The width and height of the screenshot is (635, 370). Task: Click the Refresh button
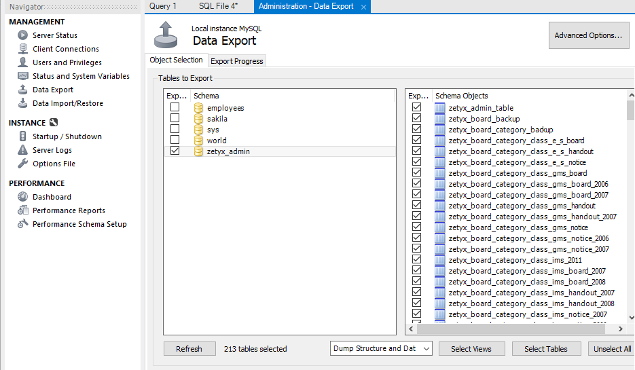(x=189, y=349)
